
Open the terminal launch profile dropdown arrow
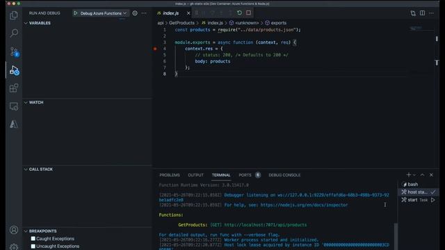point(414,175)
